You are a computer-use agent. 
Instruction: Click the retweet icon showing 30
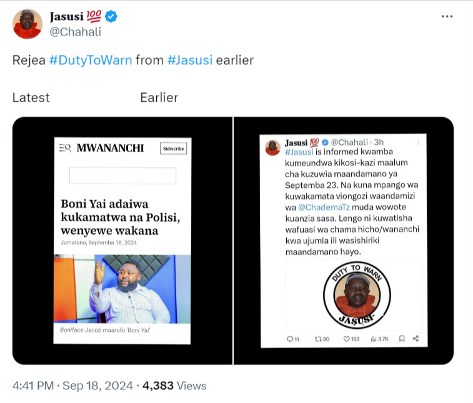click(x=318, y=339)
